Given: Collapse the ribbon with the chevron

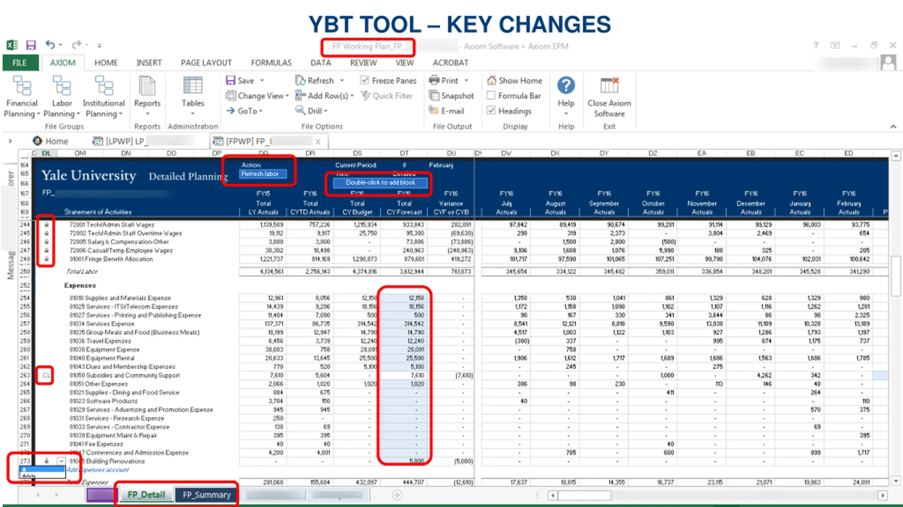Looking at the screenshot, I should (893, 126).
